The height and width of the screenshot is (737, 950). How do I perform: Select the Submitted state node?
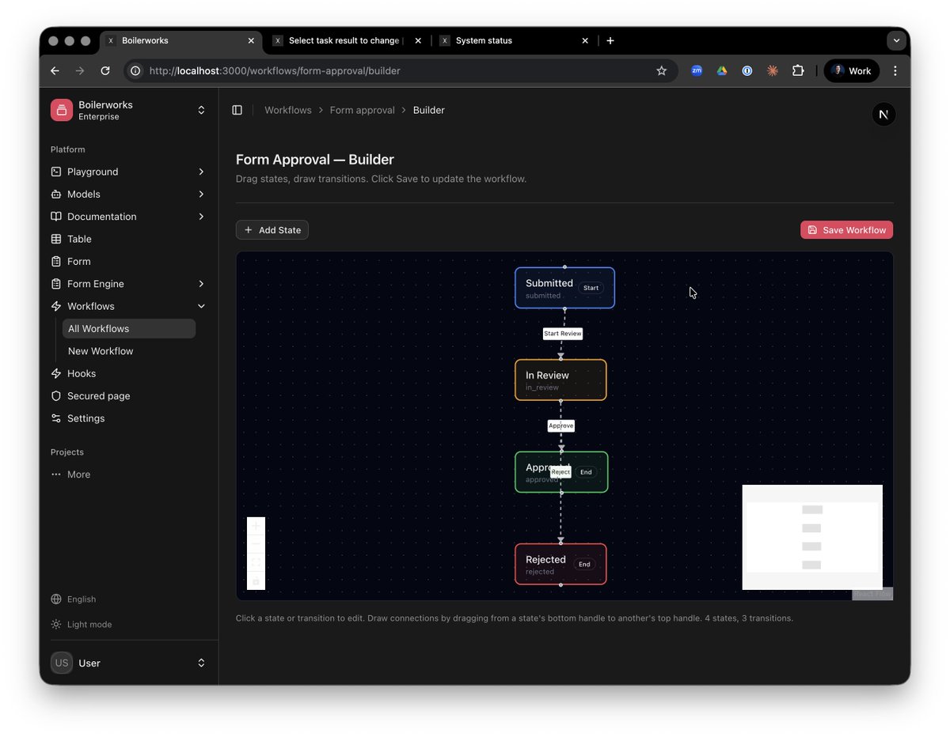click(564, 288)
